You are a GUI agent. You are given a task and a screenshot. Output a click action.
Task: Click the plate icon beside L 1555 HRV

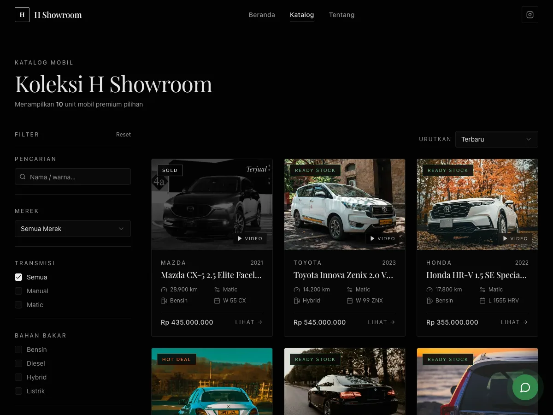tap(482, 301)
